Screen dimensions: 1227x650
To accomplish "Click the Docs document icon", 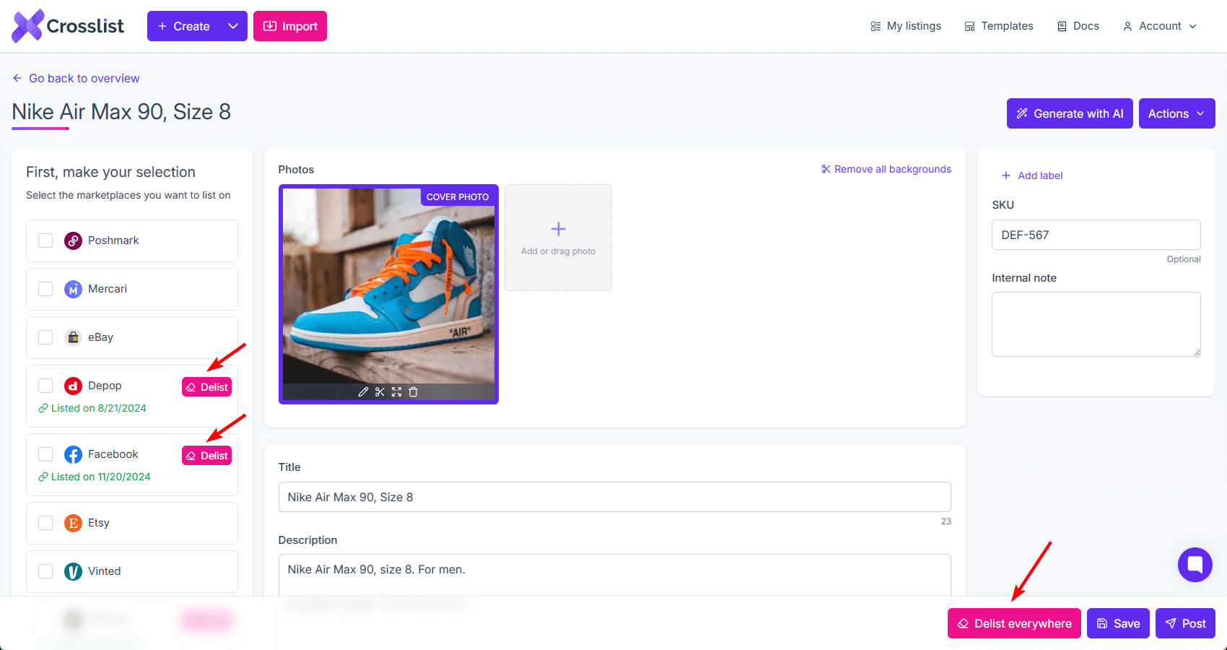I will click(x=1062, y=26).
